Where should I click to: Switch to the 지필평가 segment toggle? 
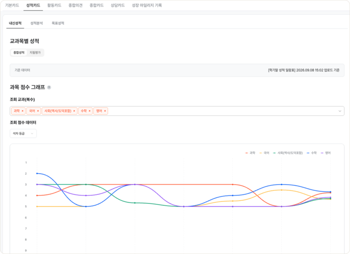click(x=35, y=53)
